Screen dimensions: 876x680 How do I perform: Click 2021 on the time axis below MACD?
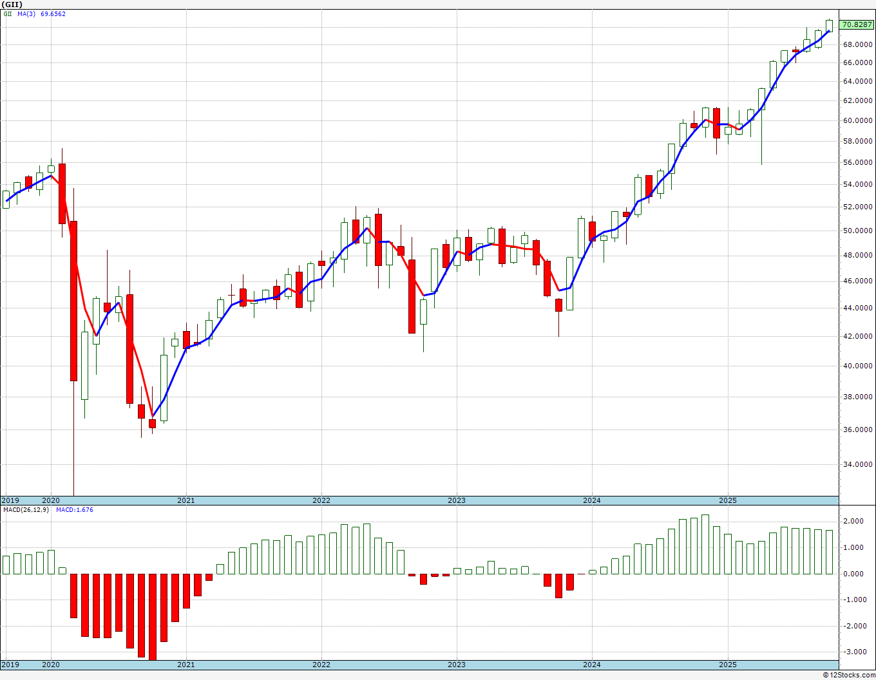[x=186, y=664]
